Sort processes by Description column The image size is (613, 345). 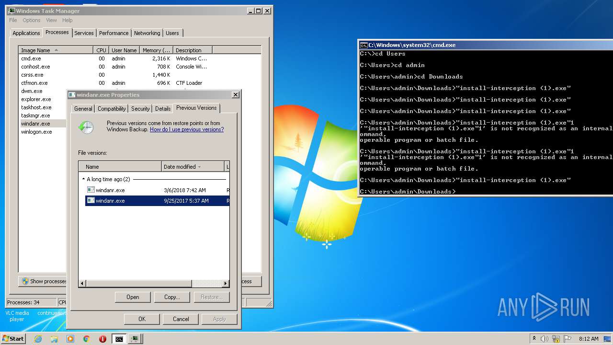click(193, 50)
